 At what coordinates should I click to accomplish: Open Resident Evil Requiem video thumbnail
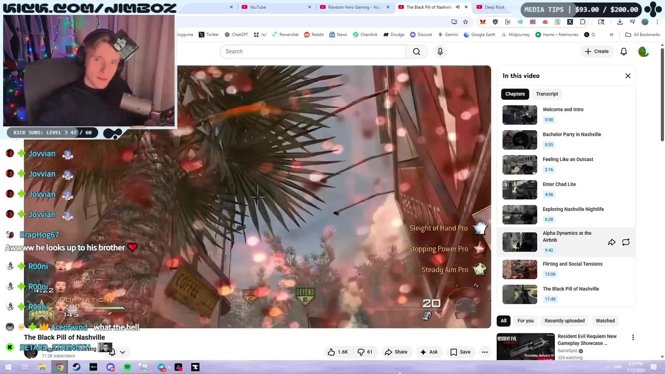point(525,346)
